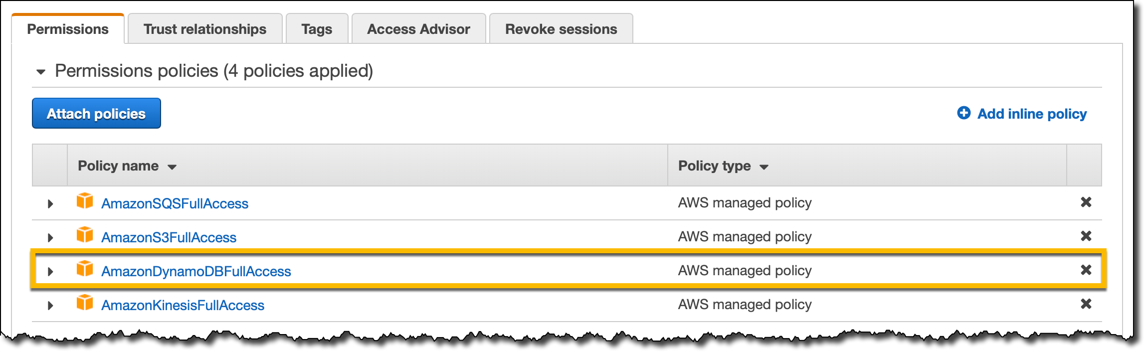The image size is (1144, 352).
Task: Collapse the Permissions policies section
Action: click(41, 72)
